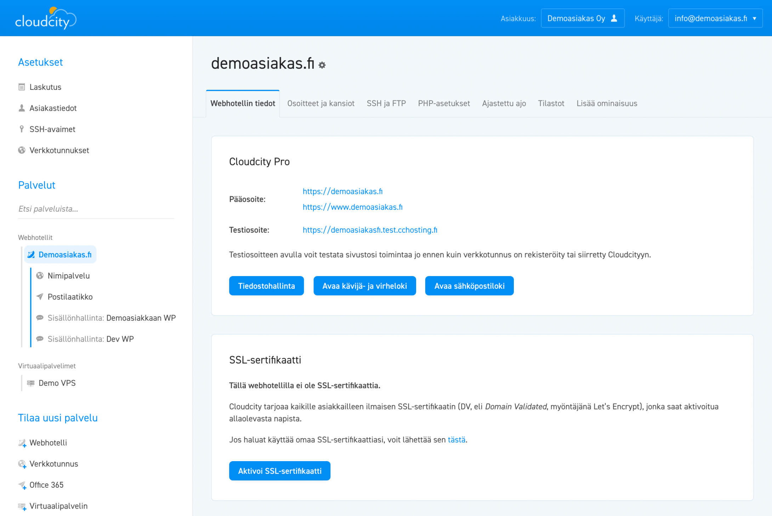Open the Lisää ominaisuus tab
Screen dimensions: 772x516
point(607,103)
